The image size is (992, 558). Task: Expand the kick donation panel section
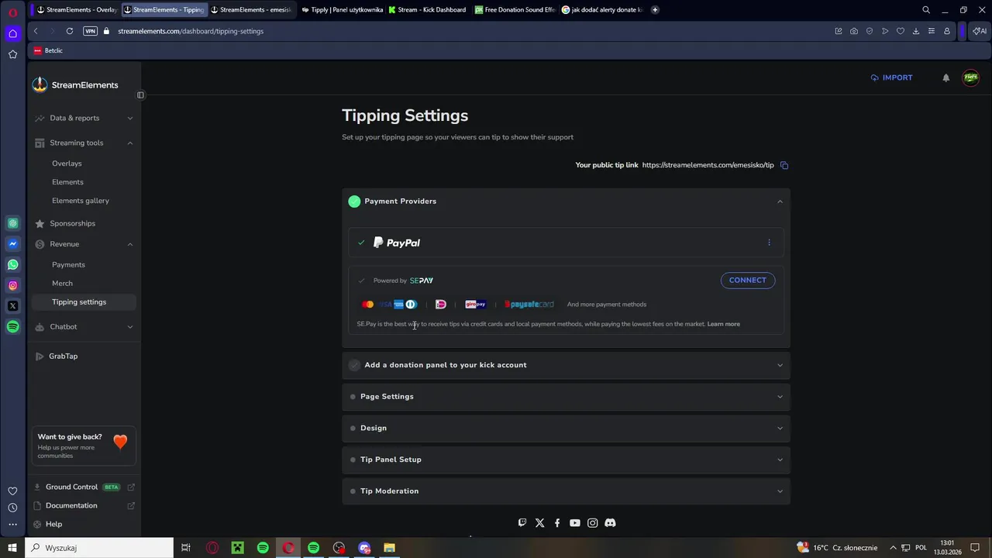click(566, 365)
